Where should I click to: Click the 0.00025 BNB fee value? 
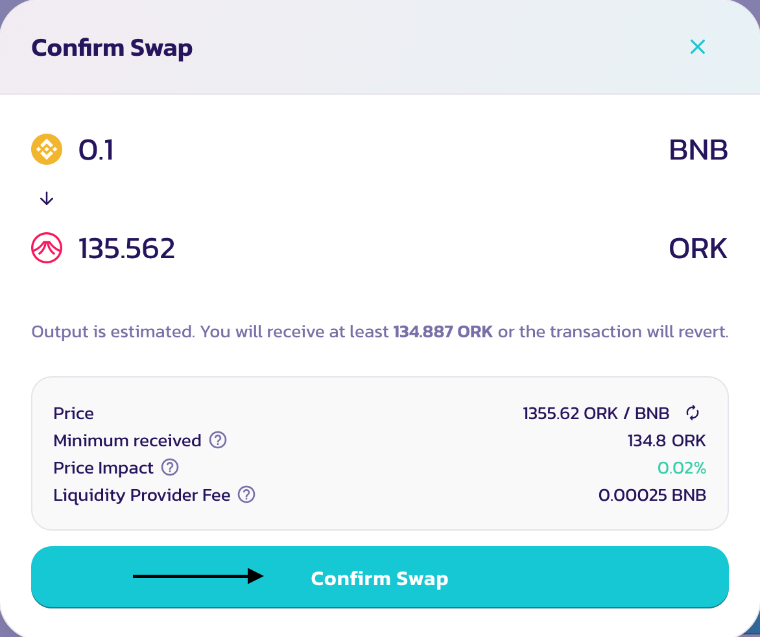(x=652, y=495)
